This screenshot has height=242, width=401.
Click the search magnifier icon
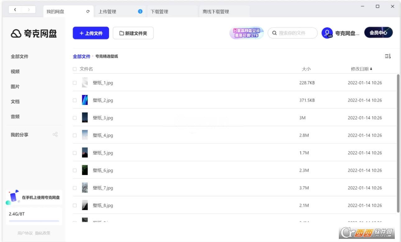coord(274,33)
